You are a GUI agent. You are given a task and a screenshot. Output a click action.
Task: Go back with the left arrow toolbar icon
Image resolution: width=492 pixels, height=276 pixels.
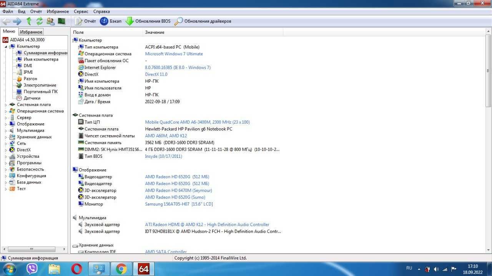[x=6, y=21]
